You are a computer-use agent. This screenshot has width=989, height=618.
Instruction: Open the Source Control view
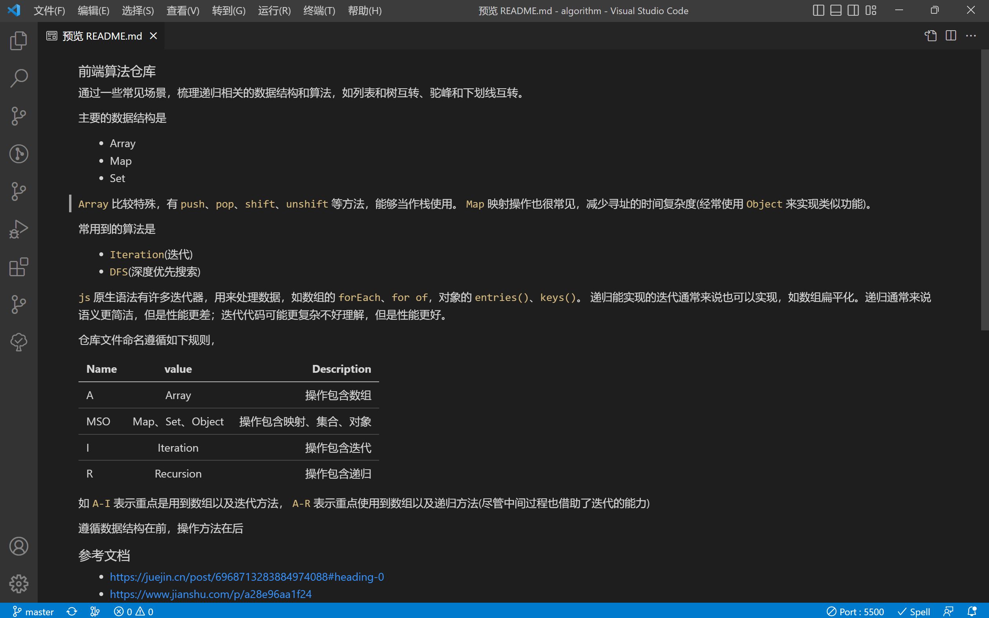pos(19,116)
